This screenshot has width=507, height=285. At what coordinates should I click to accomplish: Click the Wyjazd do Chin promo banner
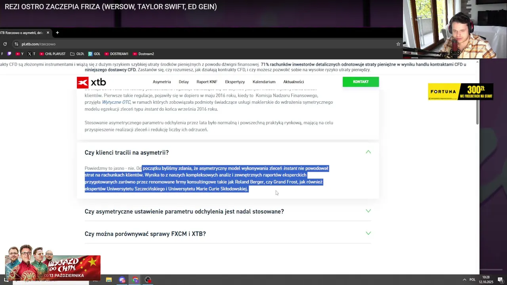pyautogui.click(x=53, y=262)
